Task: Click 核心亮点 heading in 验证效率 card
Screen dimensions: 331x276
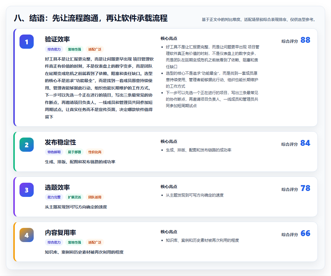Action: click(x=169, y=38)
